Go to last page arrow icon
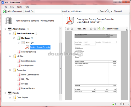The height and width of the screenshot is (107, 131). pos(95,29)
